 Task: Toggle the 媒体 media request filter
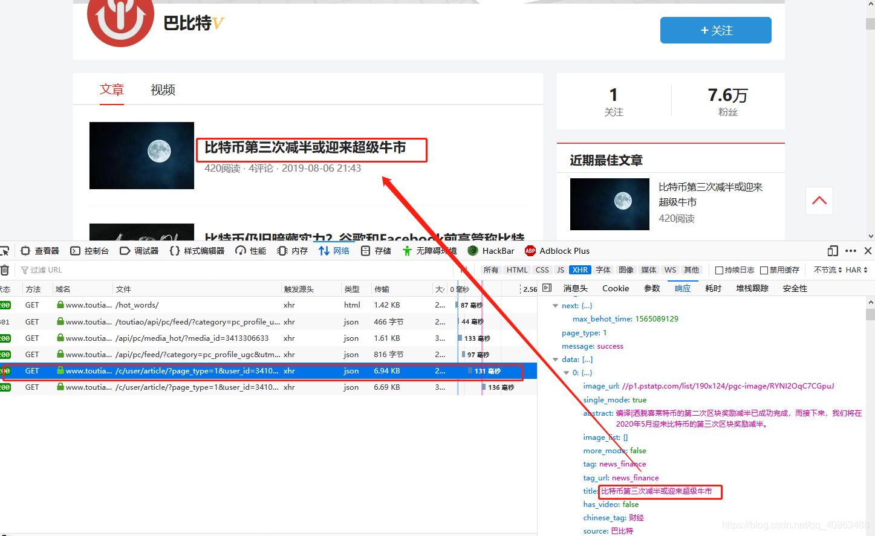(x=649, y=270)
